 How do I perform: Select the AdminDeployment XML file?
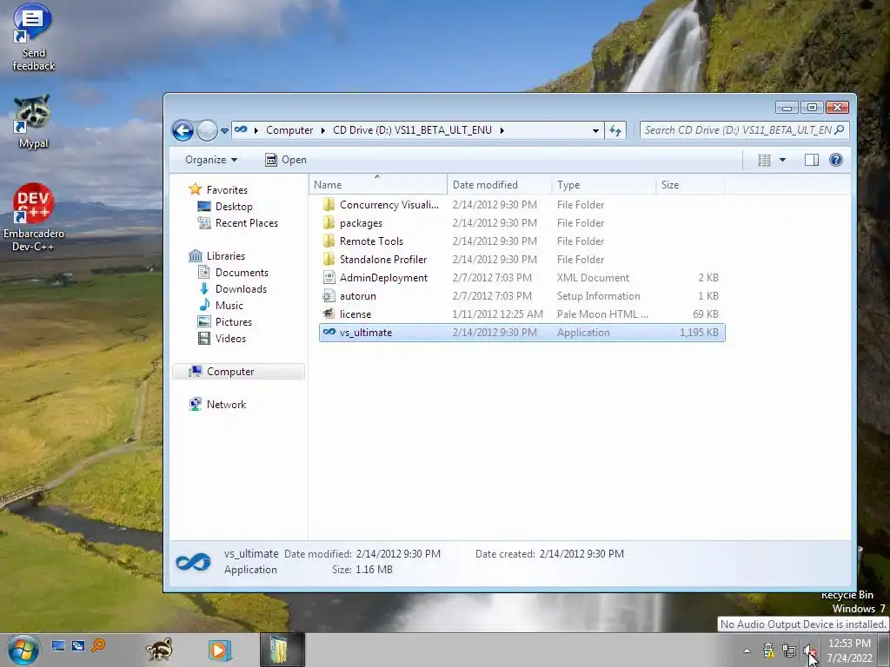click(x=383, y=277)
